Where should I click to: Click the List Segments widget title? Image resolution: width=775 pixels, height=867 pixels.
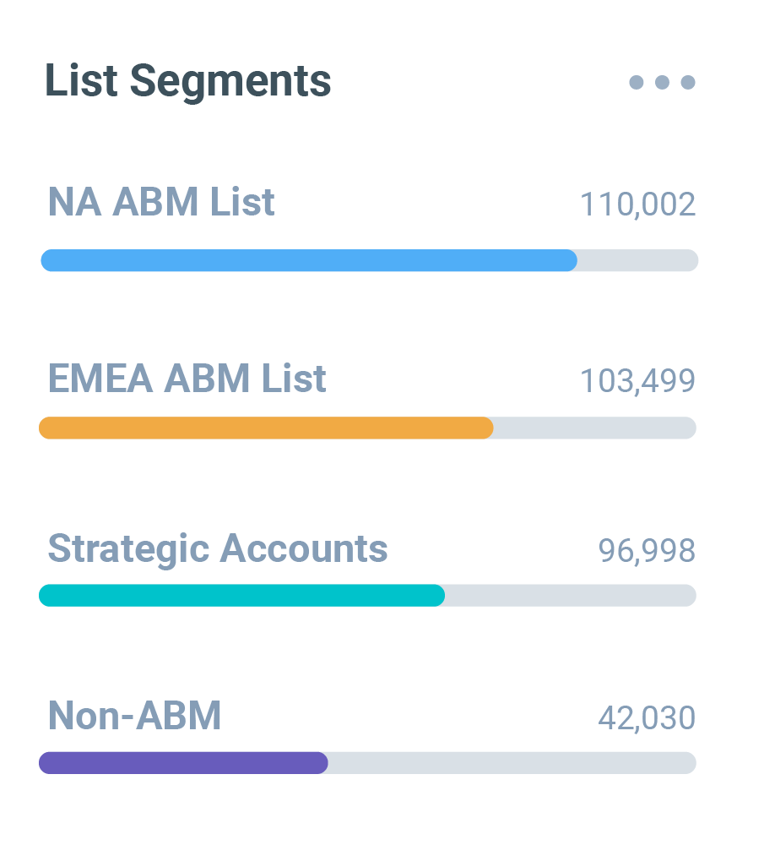(x=187, y=81)
